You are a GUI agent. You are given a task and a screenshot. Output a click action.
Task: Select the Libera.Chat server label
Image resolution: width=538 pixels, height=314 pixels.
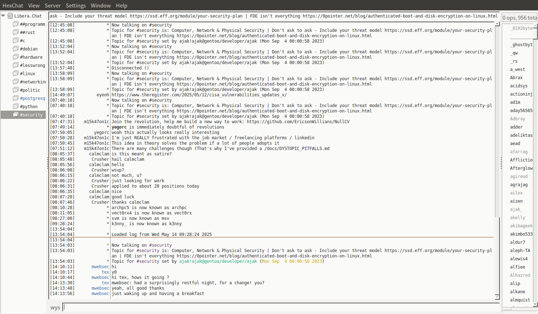28,16
